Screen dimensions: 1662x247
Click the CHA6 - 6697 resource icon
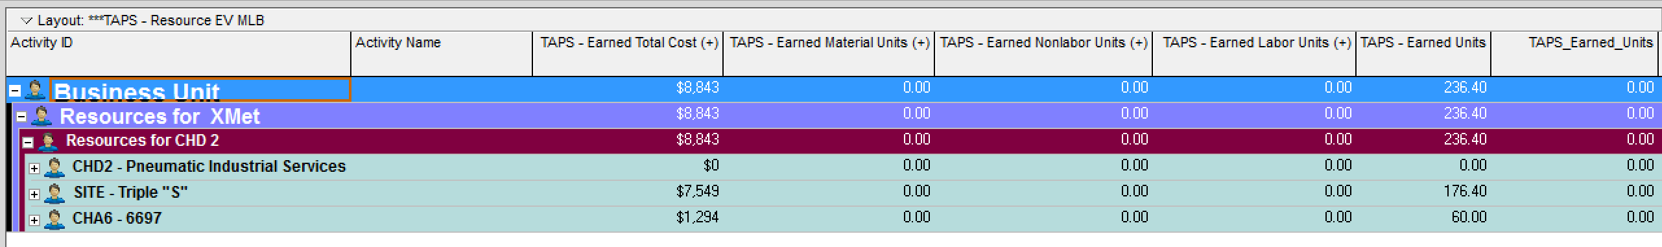point(54,219)
